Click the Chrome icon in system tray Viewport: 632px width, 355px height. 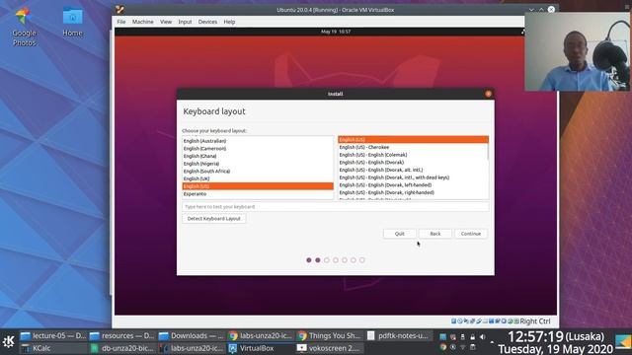pyautogui.click(x=443, y=347)
